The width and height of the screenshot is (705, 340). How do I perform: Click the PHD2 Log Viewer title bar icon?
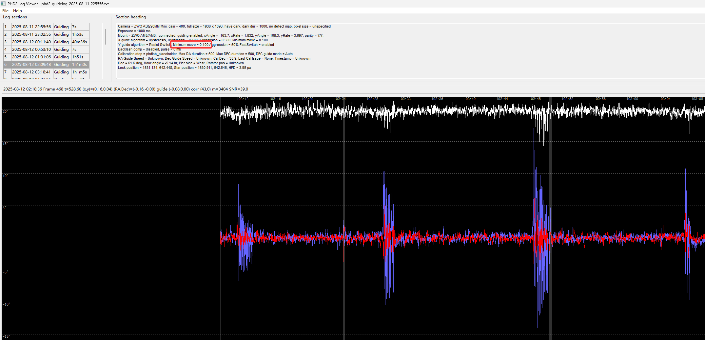(3, 4)
